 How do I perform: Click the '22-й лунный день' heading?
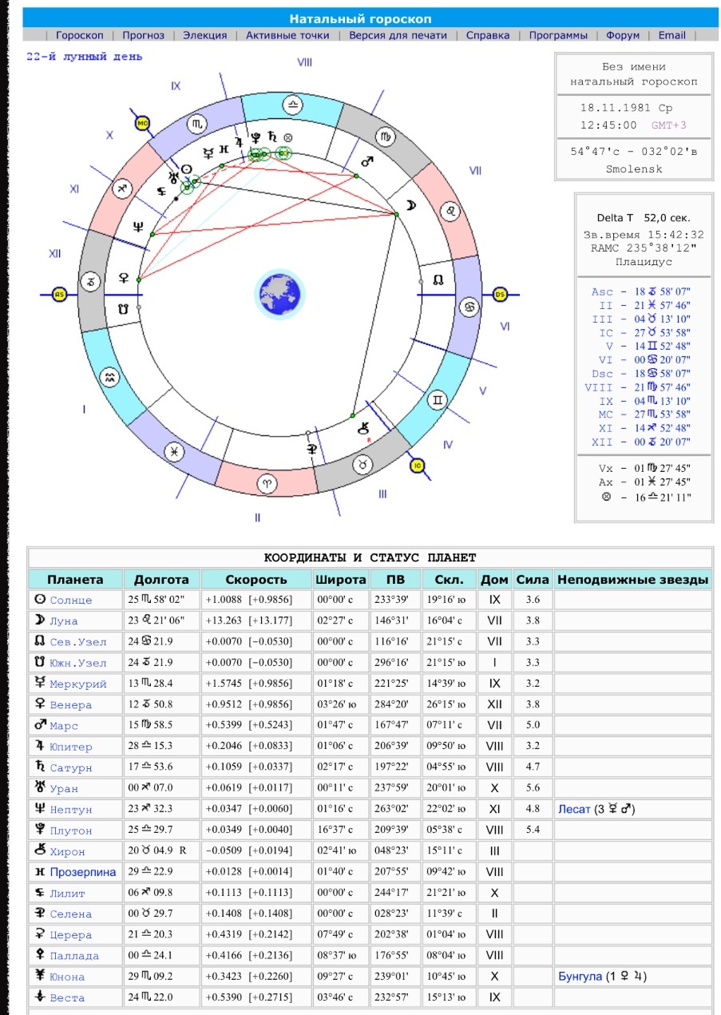click(85, 57)
